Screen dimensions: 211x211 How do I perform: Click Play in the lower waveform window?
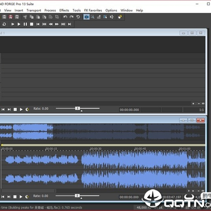coord(21,197)
